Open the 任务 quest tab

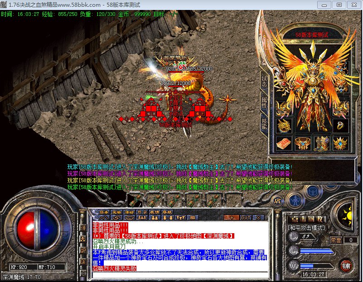point(104,212)
